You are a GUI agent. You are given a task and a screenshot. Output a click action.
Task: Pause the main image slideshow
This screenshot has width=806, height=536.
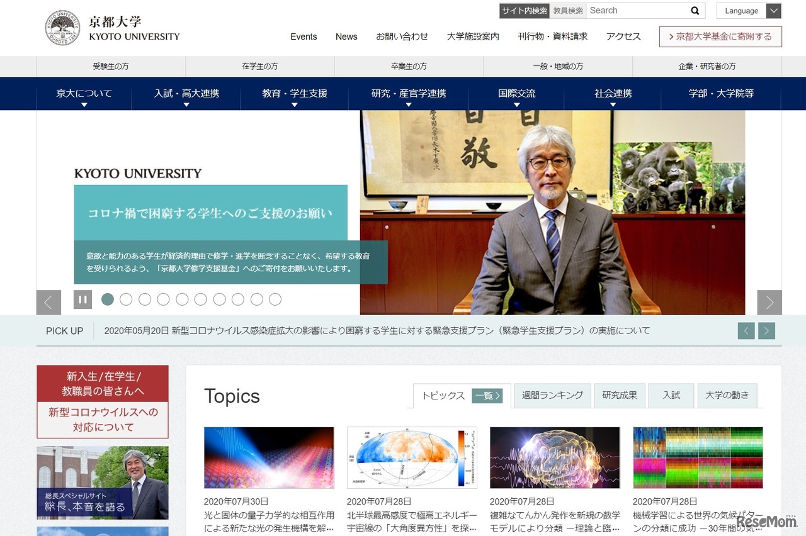[x=82, y=299]
